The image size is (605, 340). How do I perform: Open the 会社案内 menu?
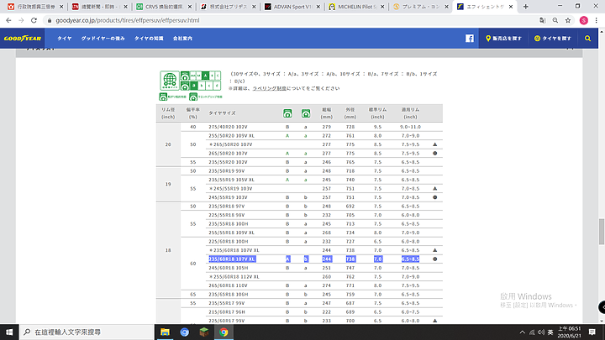[182, 38]
